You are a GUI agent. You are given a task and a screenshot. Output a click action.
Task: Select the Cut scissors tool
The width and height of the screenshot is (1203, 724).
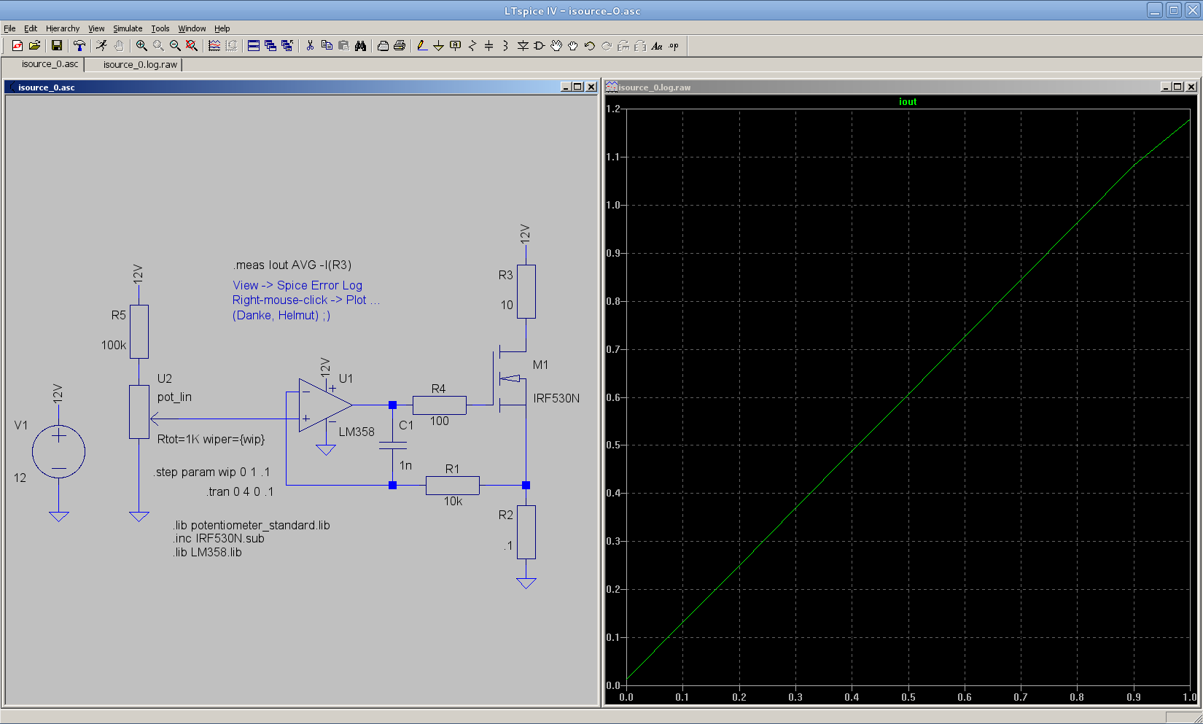[x=310, y=46]
